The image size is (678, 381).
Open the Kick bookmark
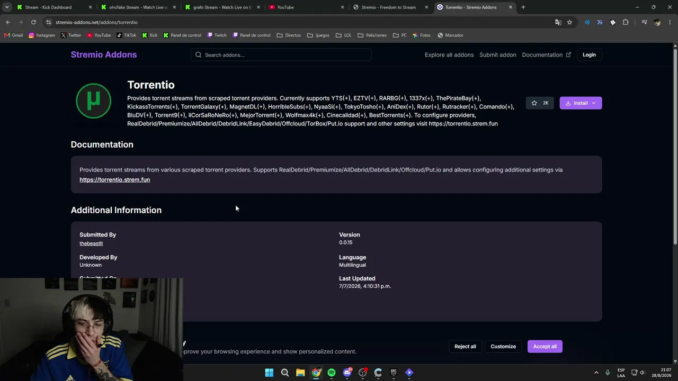(150, 35)
